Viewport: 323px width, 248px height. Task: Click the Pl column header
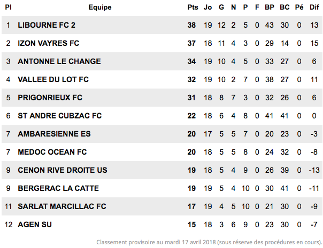pos(8,7)
